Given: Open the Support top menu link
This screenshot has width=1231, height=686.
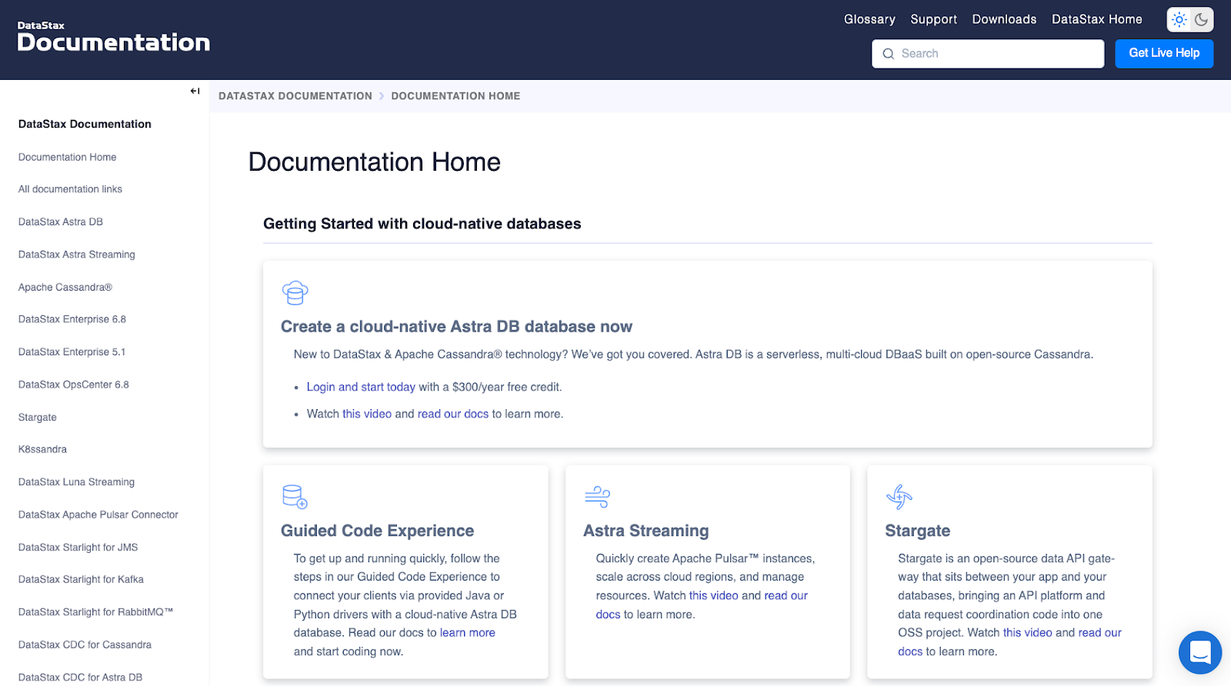Looking at the screenshot, I should click(x=933, y=19).
